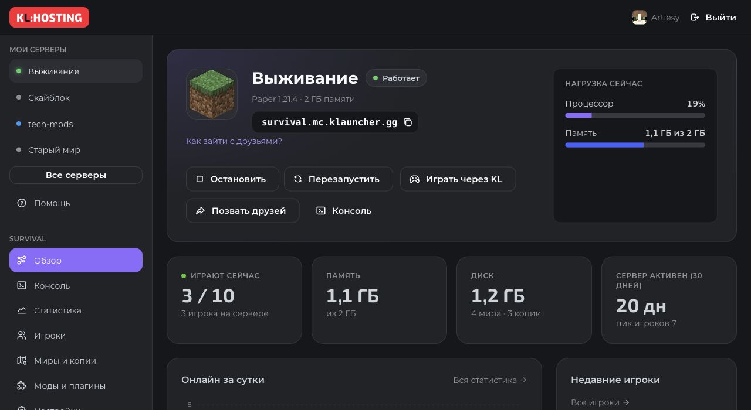Click the Сервер активен 20 дн card

(x=669, y=300)
